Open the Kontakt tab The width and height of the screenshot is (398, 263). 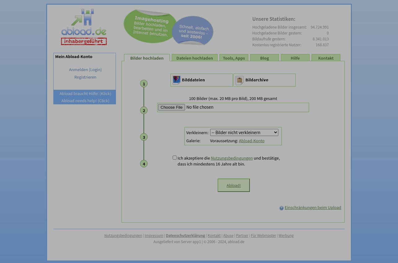pos(326,58)
